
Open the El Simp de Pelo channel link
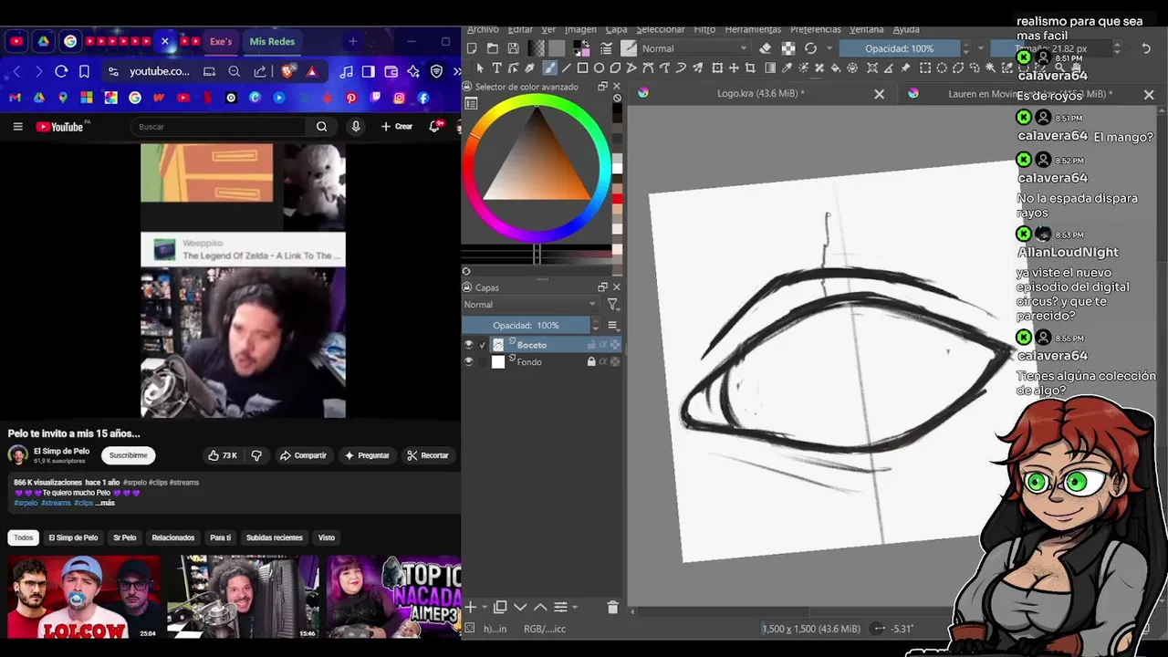61,451
